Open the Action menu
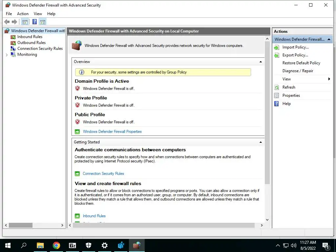336x252 pixels. click(x=23, y=14)
